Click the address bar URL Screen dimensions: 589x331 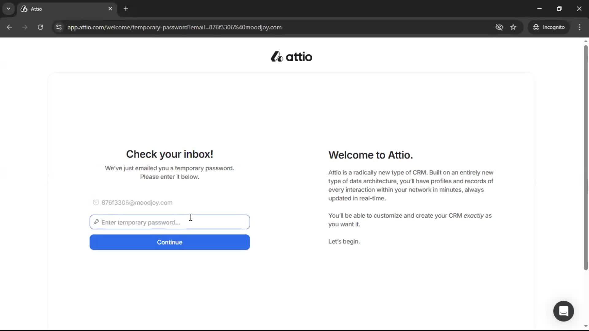click(x=174, y=27)
